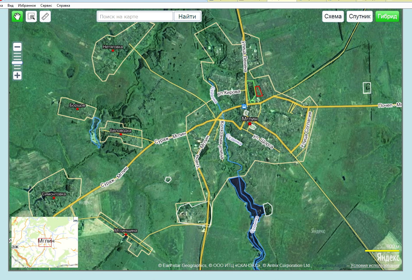The image size is (412, 280).
Task: Click the Симонтовка village marker
Action: tap(53, 198)
